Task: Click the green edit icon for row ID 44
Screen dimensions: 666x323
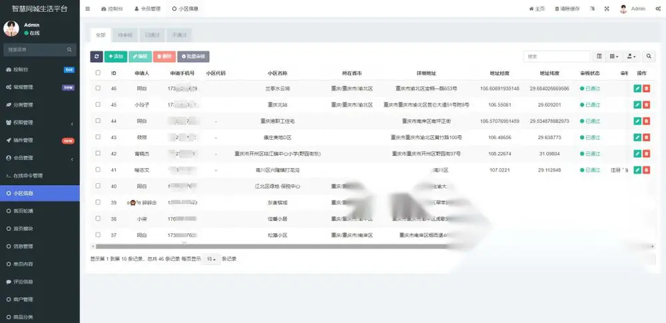Action: 637,121
